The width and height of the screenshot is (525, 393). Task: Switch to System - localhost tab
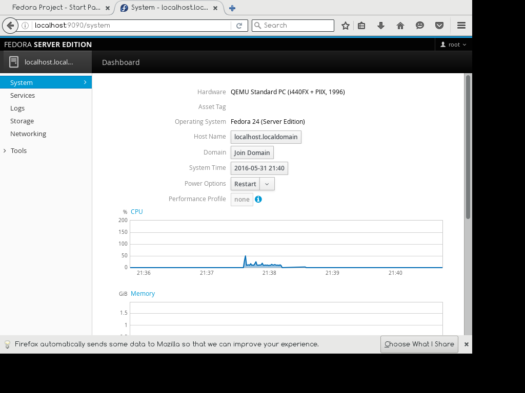click(169, 8)
